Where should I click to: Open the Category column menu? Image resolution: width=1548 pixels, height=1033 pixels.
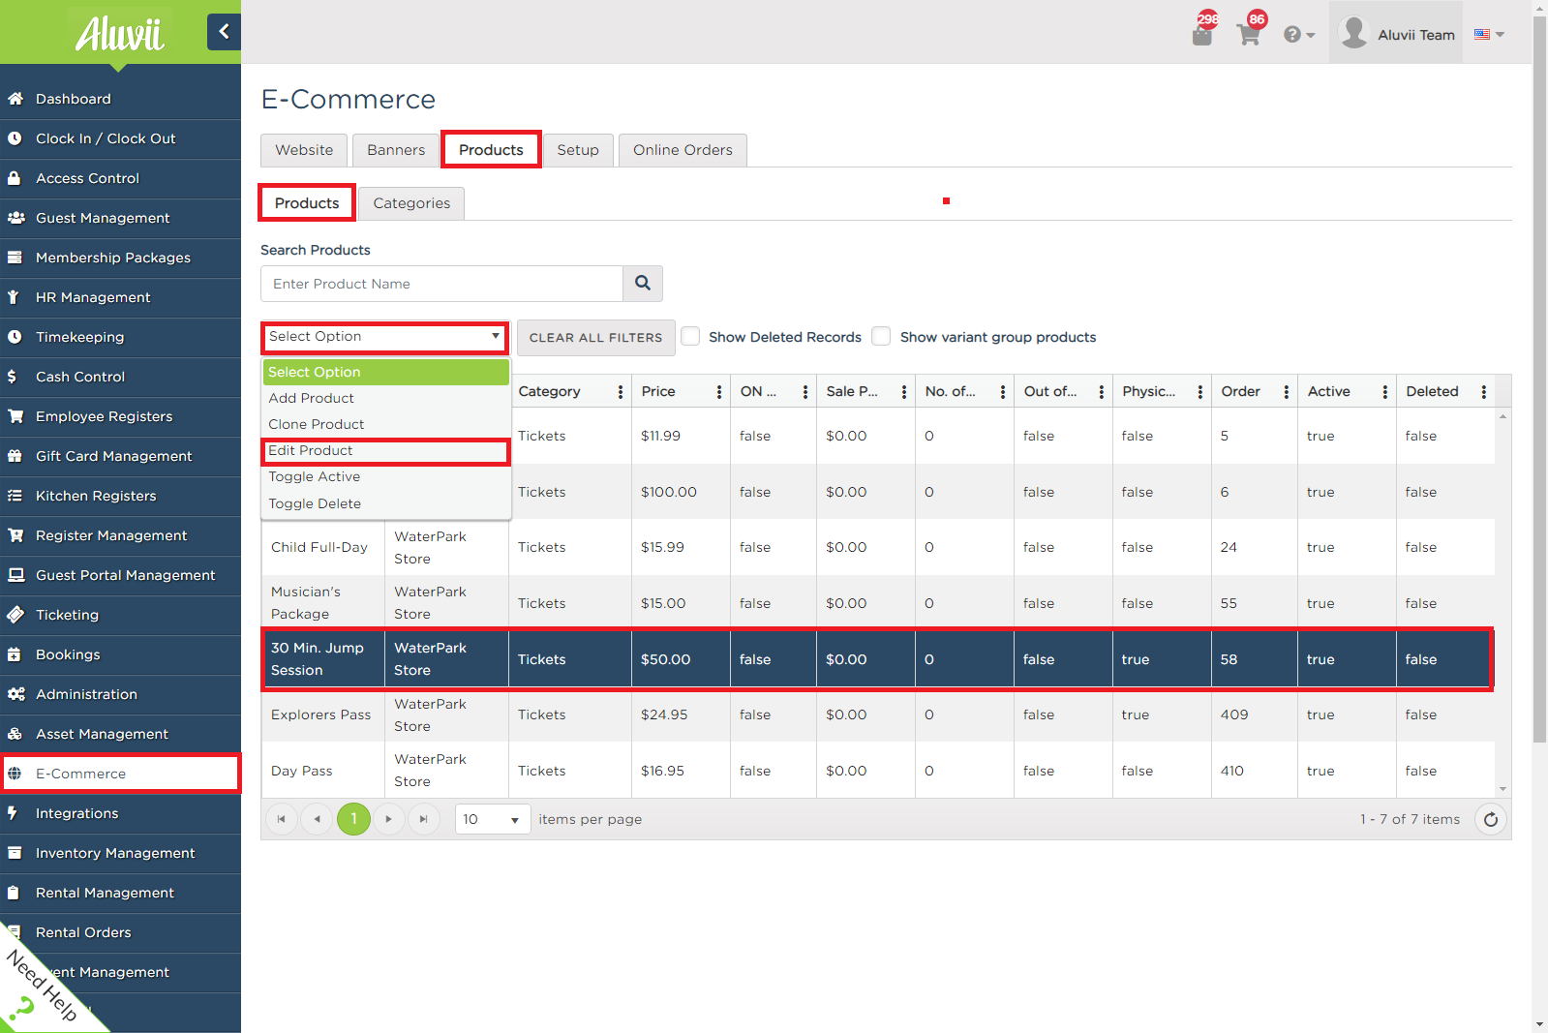pyautogui.click(x=621, y=391)
